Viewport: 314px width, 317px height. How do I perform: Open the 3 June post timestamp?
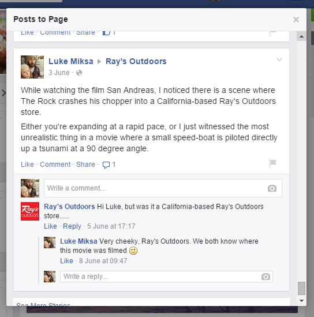(x=59, y=73)
